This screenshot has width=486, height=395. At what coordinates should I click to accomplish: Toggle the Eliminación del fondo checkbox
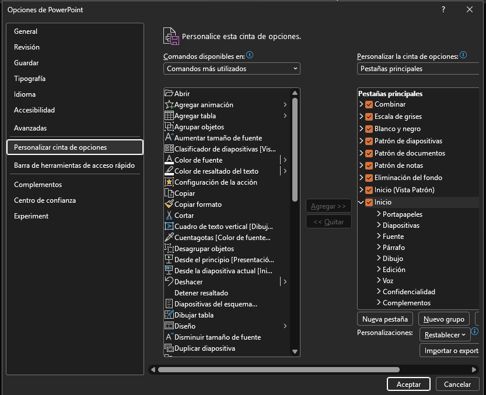pyautogui.click(x=369, y=178)
